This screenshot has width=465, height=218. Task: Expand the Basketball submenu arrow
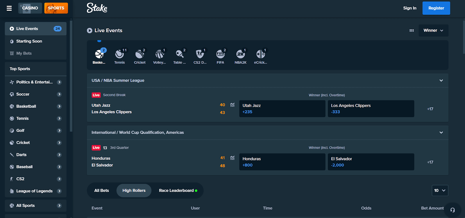59,106
